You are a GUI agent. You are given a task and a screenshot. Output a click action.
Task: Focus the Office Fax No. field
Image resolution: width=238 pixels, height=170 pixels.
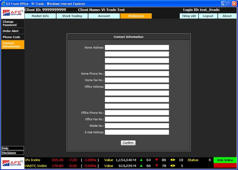137,119
